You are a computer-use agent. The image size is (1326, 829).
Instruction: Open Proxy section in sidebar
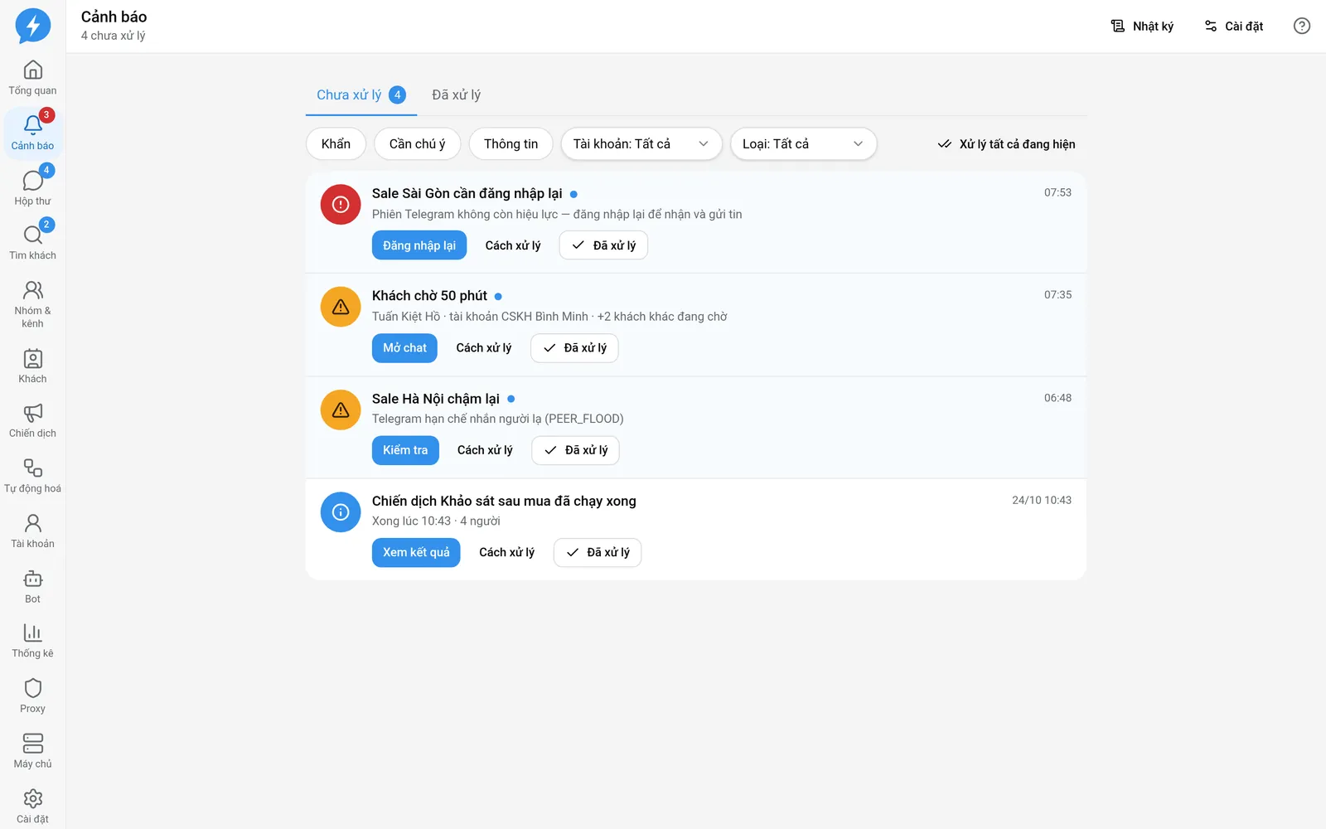tap(33, 697)
